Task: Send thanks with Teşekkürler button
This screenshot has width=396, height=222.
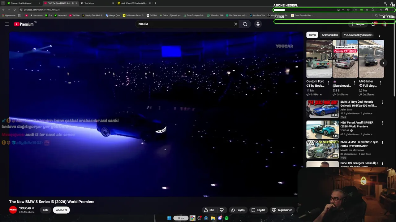Action: click(x=282, y=210)
